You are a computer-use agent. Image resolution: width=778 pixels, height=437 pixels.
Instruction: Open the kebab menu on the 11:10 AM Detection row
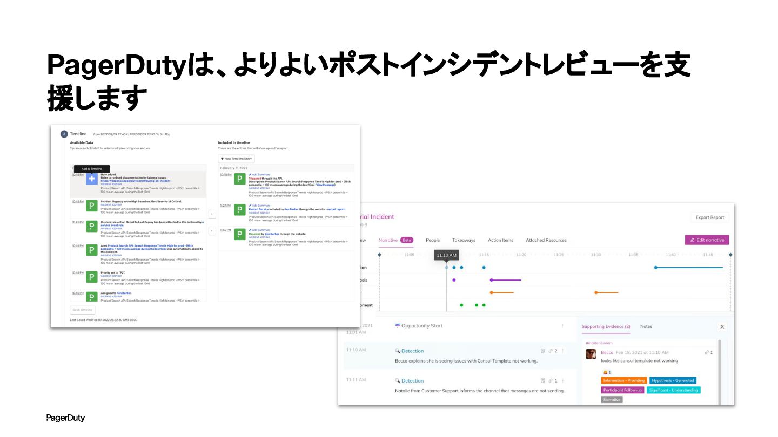click(x=562, y=351)
